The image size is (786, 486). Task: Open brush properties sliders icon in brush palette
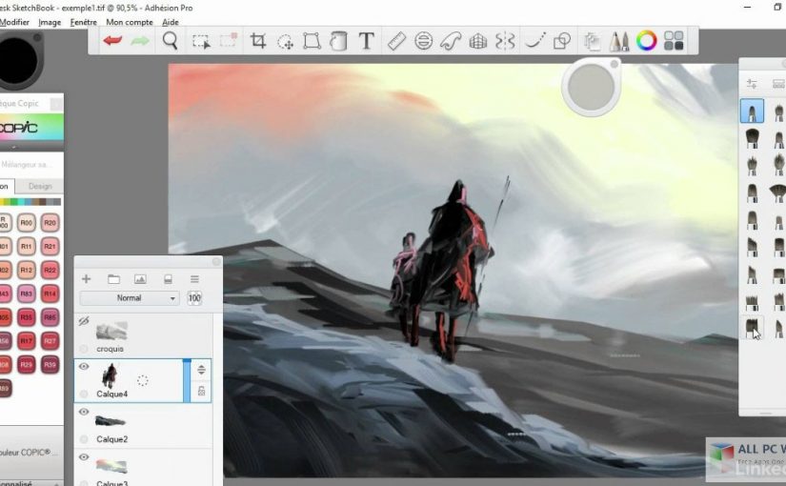[x=752, y=84]
